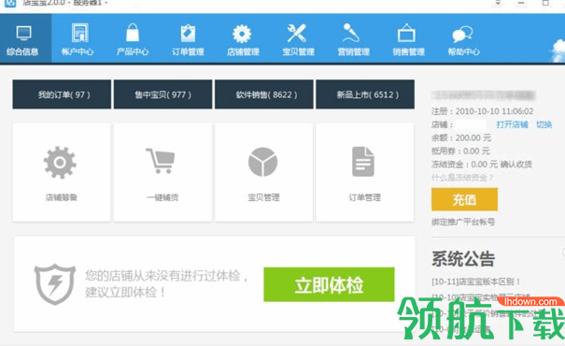This screenshot has width=565, height=346.
Task: Open the 什么是冻结资金? help link
Action: click(462, 178)
